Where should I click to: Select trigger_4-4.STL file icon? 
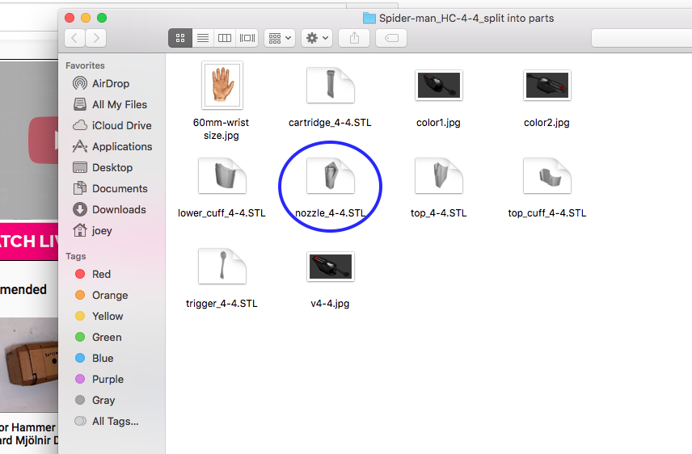[x=222, y=266]
